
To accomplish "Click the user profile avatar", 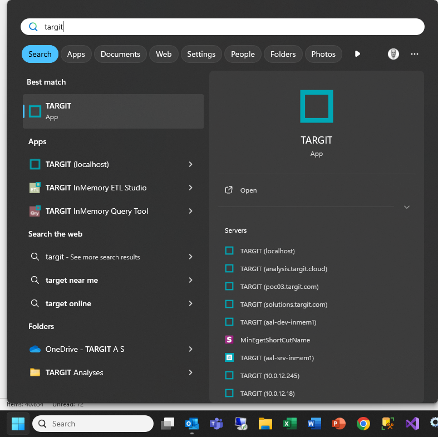I will point(393,54).
